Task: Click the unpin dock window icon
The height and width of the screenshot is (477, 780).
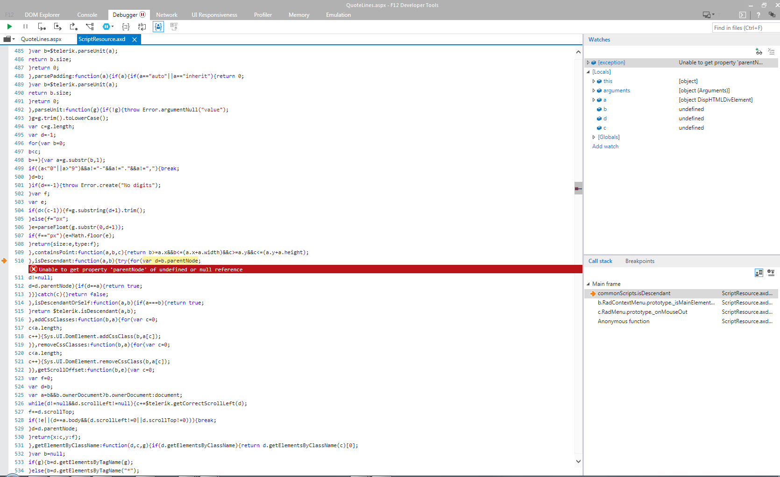Action: [x=772, y=15]
